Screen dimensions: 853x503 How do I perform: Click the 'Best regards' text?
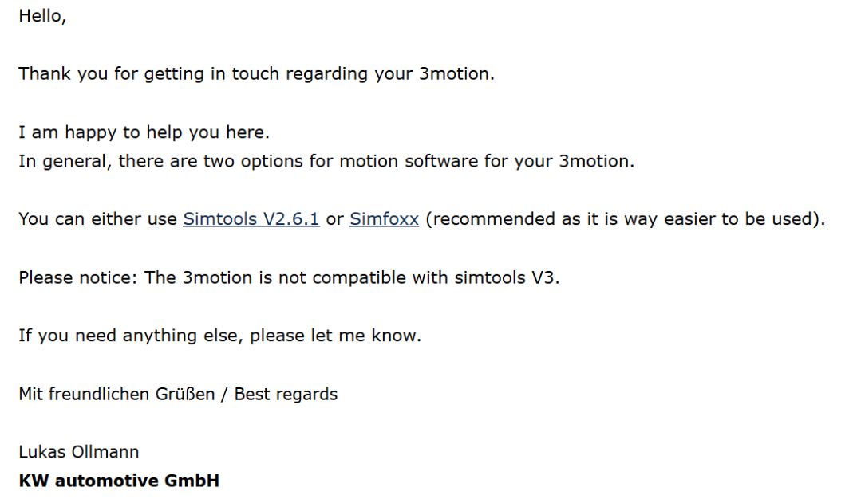click(286, 394)
